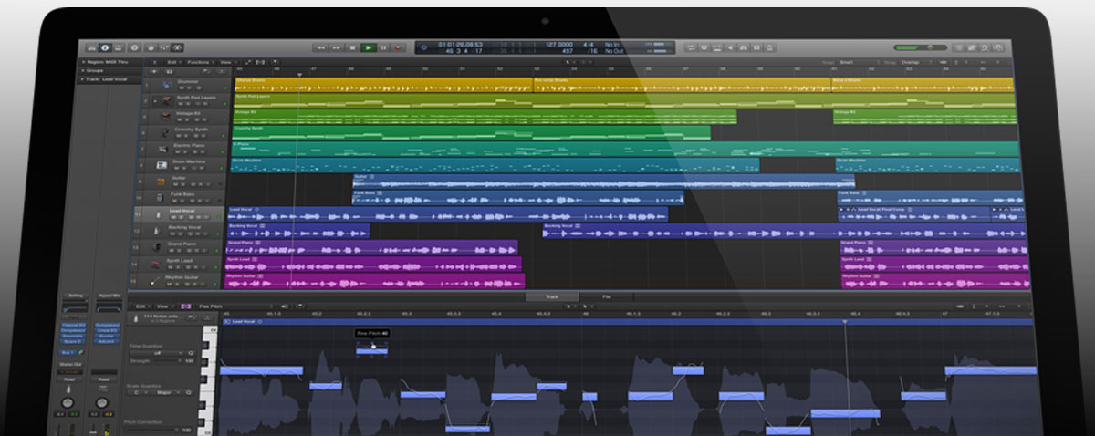
Task: Click the tempo value 127.0000
Action: [558, 44]
